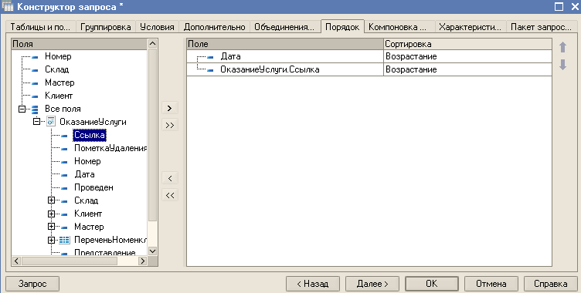Click the Запрос button
Screen dimensions: 581x293
32,284
